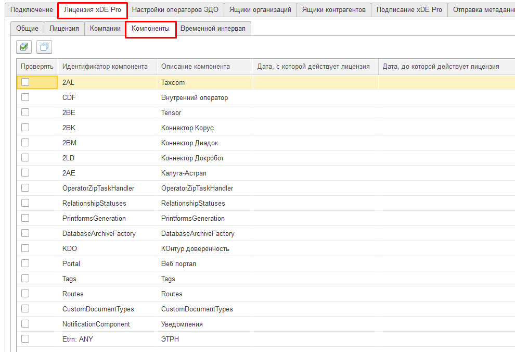Screen dimensions: 515x352
Task: Click the Дата, до которой действует лицензия header
Action: [447, 66]
